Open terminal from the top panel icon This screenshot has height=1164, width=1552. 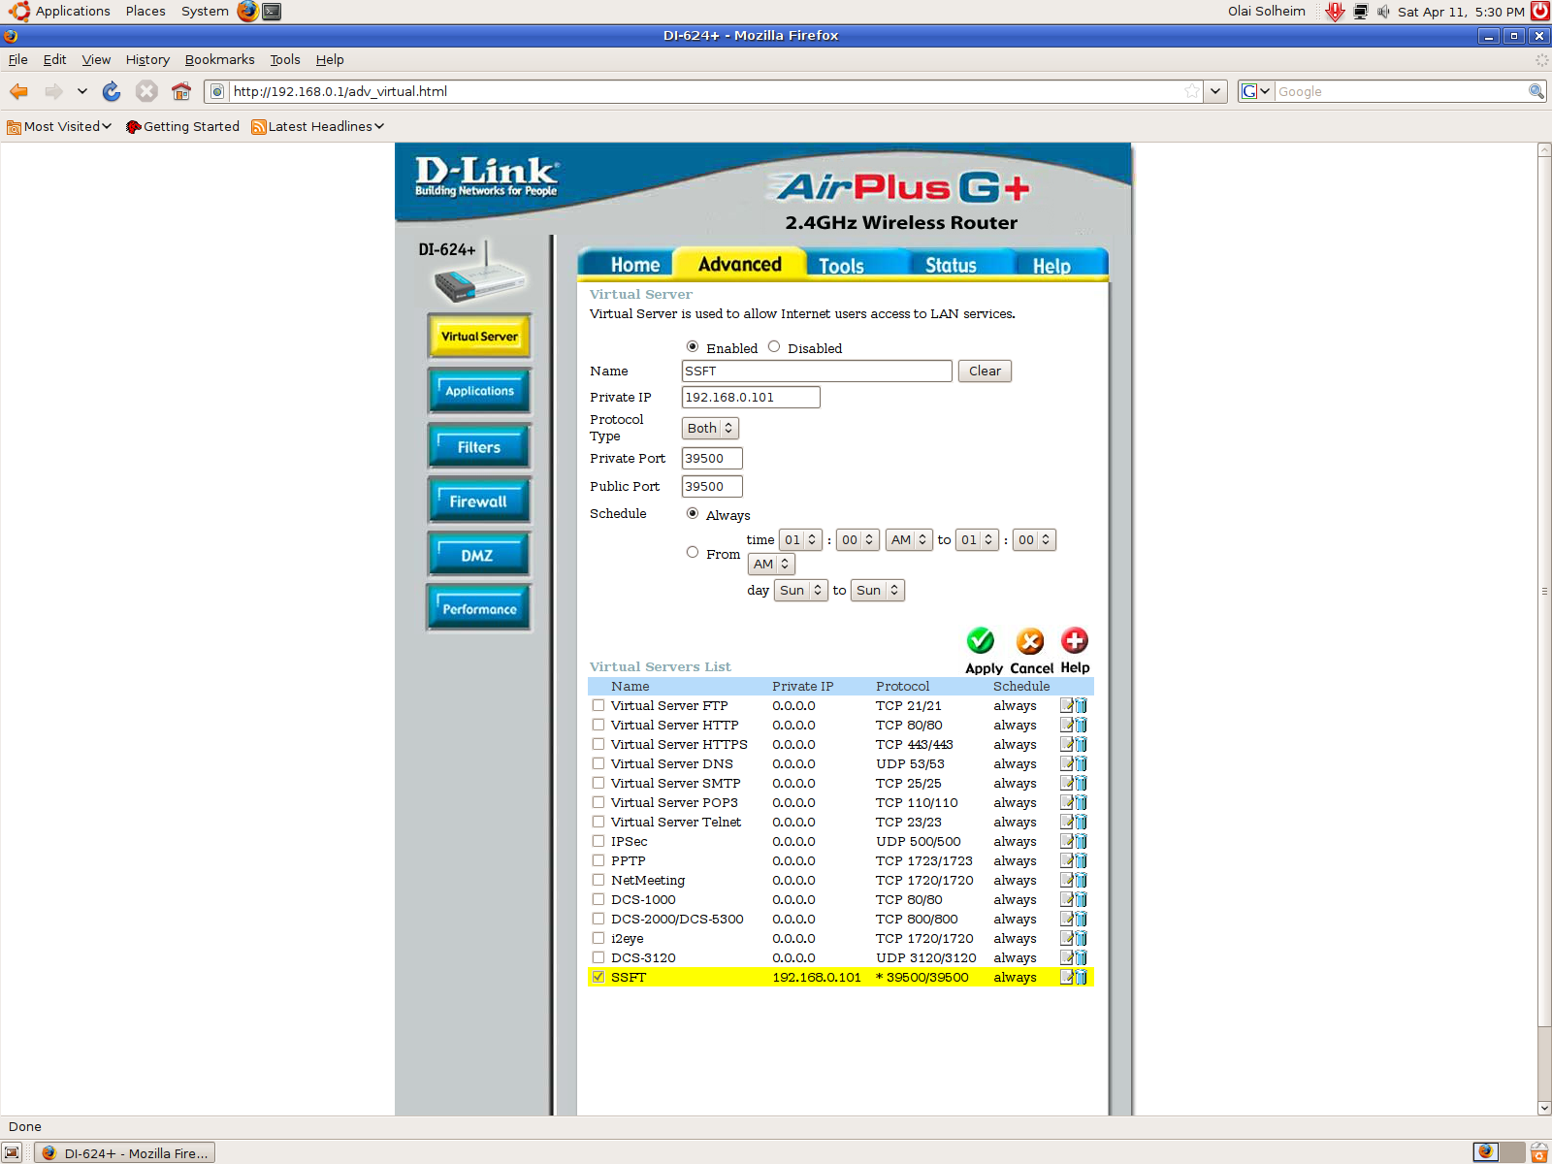[273, 12]
